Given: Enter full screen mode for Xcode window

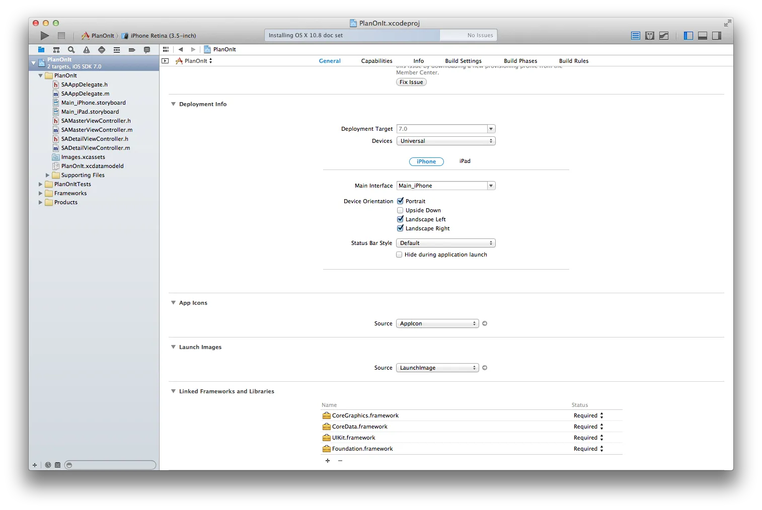Looking at the screenshot, I should (727, 23).
